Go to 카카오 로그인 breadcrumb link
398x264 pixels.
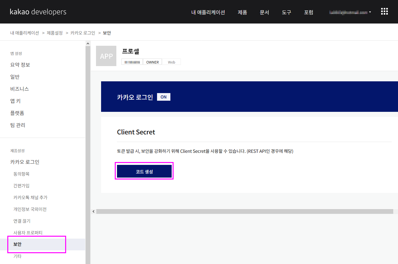(83, 33)
